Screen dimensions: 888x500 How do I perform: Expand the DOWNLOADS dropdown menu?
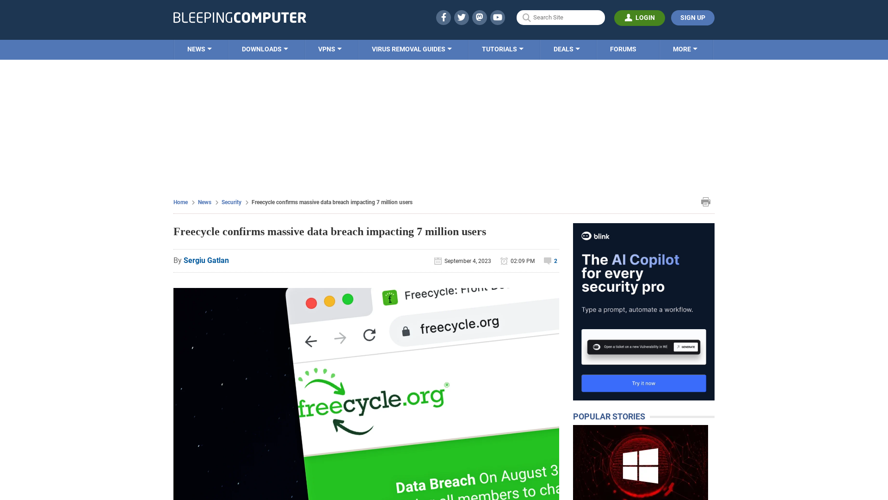click(265, 49)
